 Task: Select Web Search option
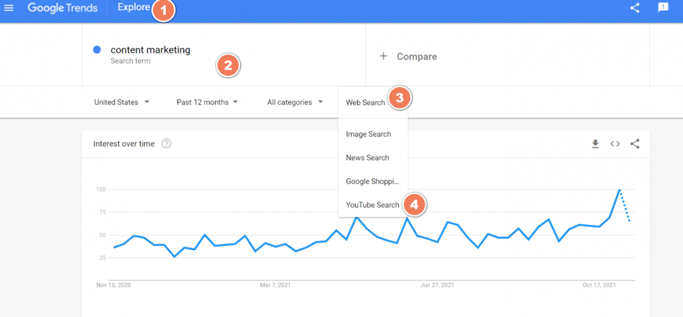click(365, 102)
